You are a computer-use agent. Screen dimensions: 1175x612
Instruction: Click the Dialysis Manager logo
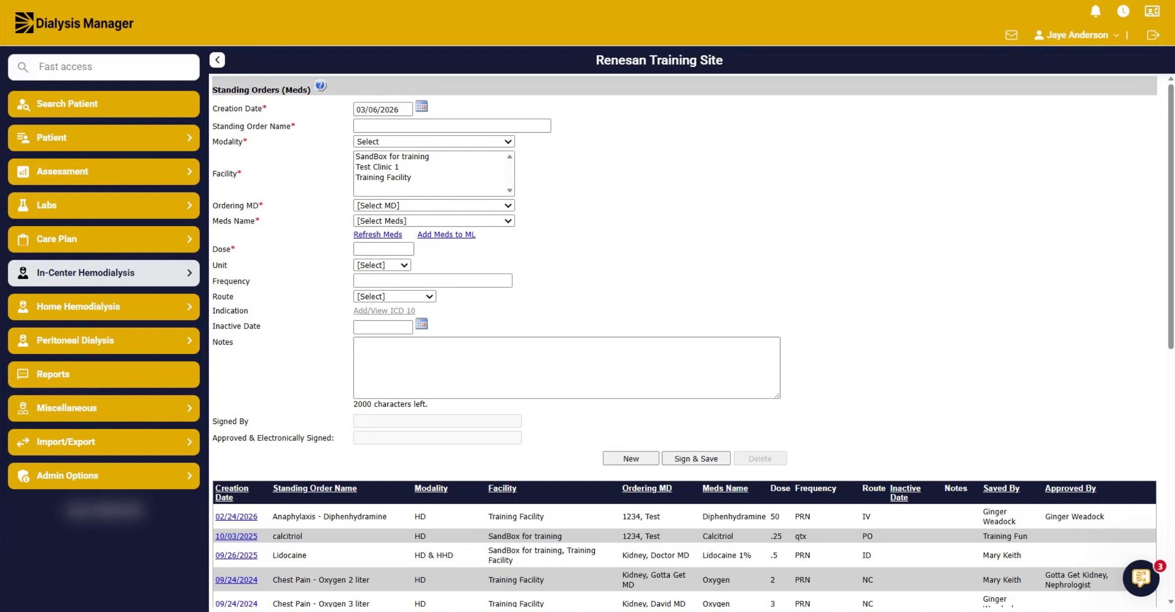pyautogui.click(x=74, y=23)
